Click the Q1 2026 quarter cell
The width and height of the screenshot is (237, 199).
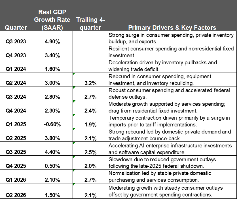(x=16, y=177)
